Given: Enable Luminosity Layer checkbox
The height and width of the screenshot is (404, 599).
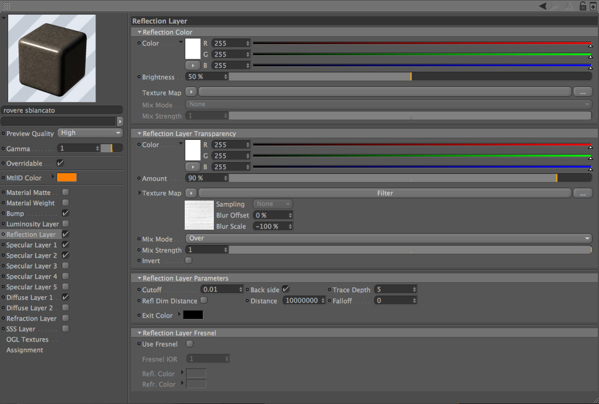Looking at the screenshot, I should tap(66, 224).
